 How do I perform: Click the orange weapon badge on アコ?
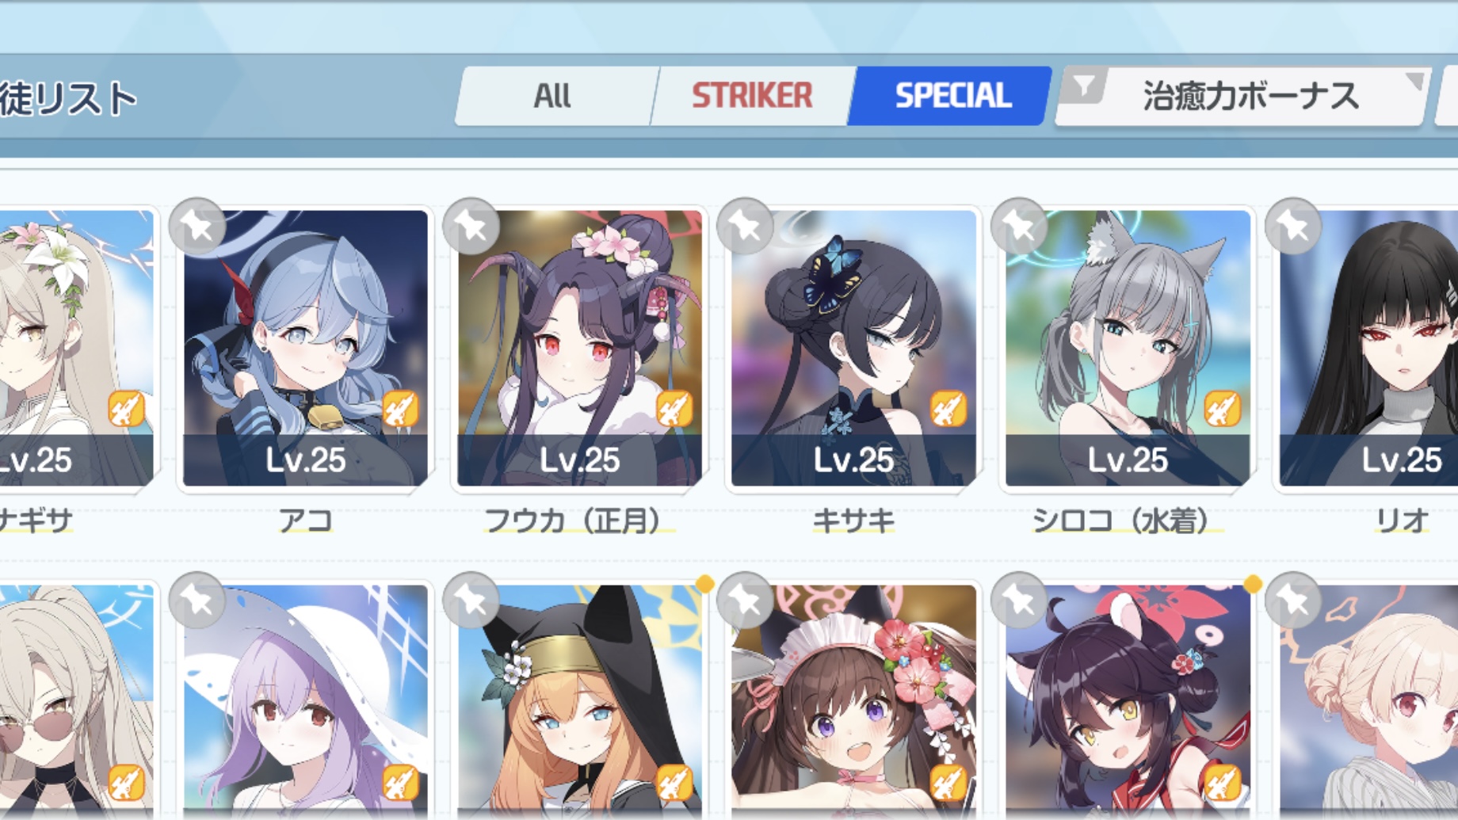pos(399,410)
